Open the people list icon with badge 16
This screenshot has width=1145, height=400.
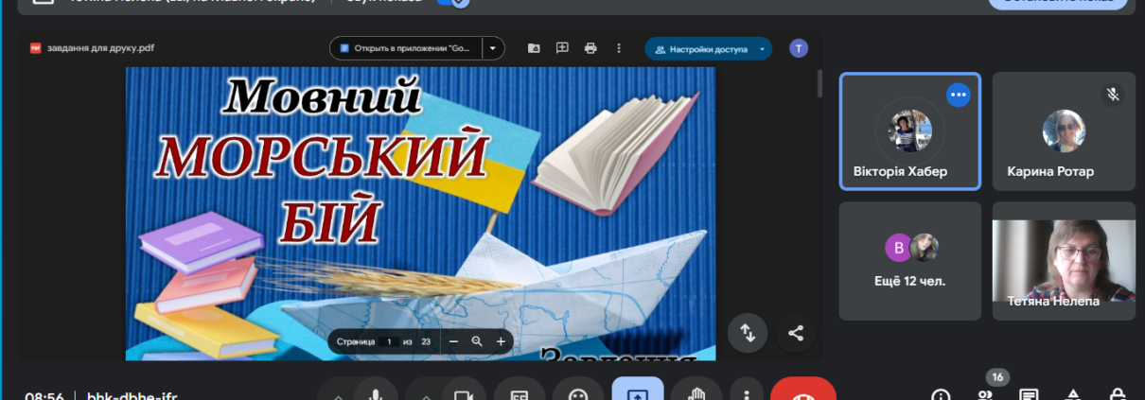985,394
